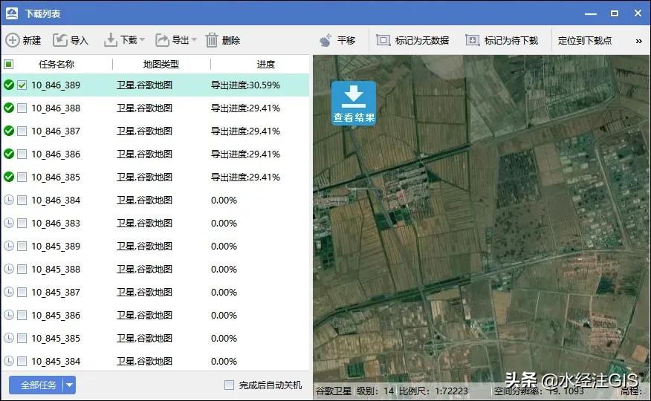
Task: Check the checkbox for task 10_846_385
Action: click(22, 177)
